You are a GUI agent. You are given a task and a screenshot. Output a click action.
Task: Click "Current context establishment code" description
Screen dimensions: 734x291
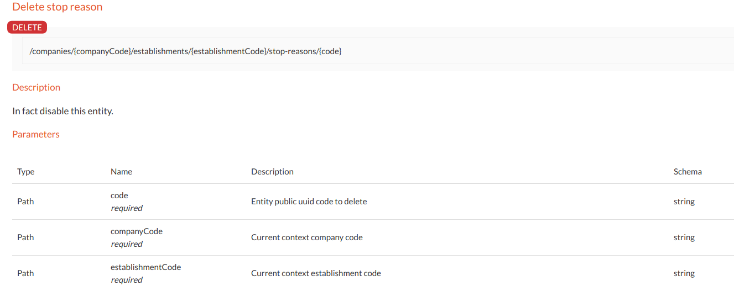pyautogui.click(x=316, y=273)
